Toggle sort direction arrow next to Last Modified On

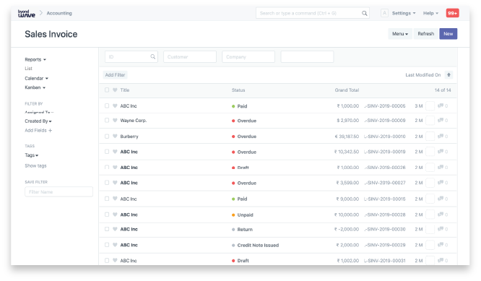[x=448, y=75]
